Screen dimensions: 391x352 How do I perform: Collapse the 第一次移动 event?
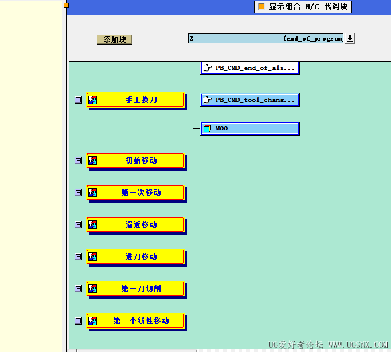point(79,193)
